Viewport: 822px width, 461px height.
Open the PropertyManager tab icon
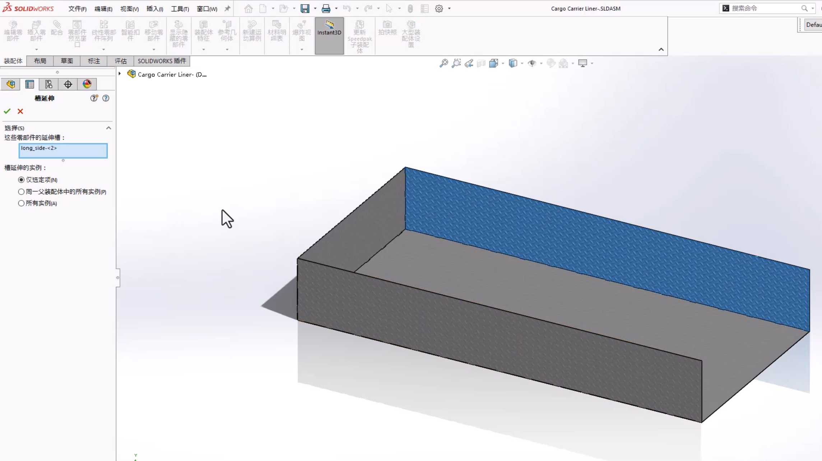(x=29, y=84)
